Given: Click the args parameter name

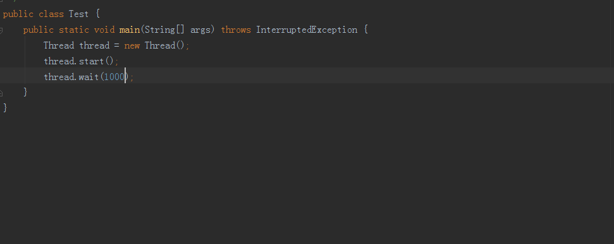Looking at the screenshot, I should pos(200,30).
